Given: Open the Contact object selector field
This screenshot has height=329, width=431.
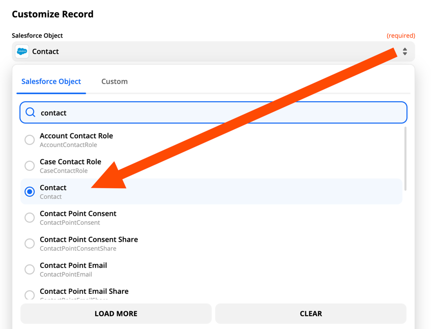Looking at the screenshot, I should click(x=213, y=51).
